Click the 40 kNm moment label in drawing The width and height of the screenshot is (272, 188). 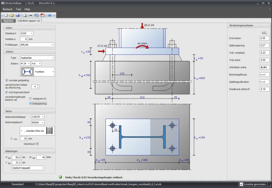142,43
